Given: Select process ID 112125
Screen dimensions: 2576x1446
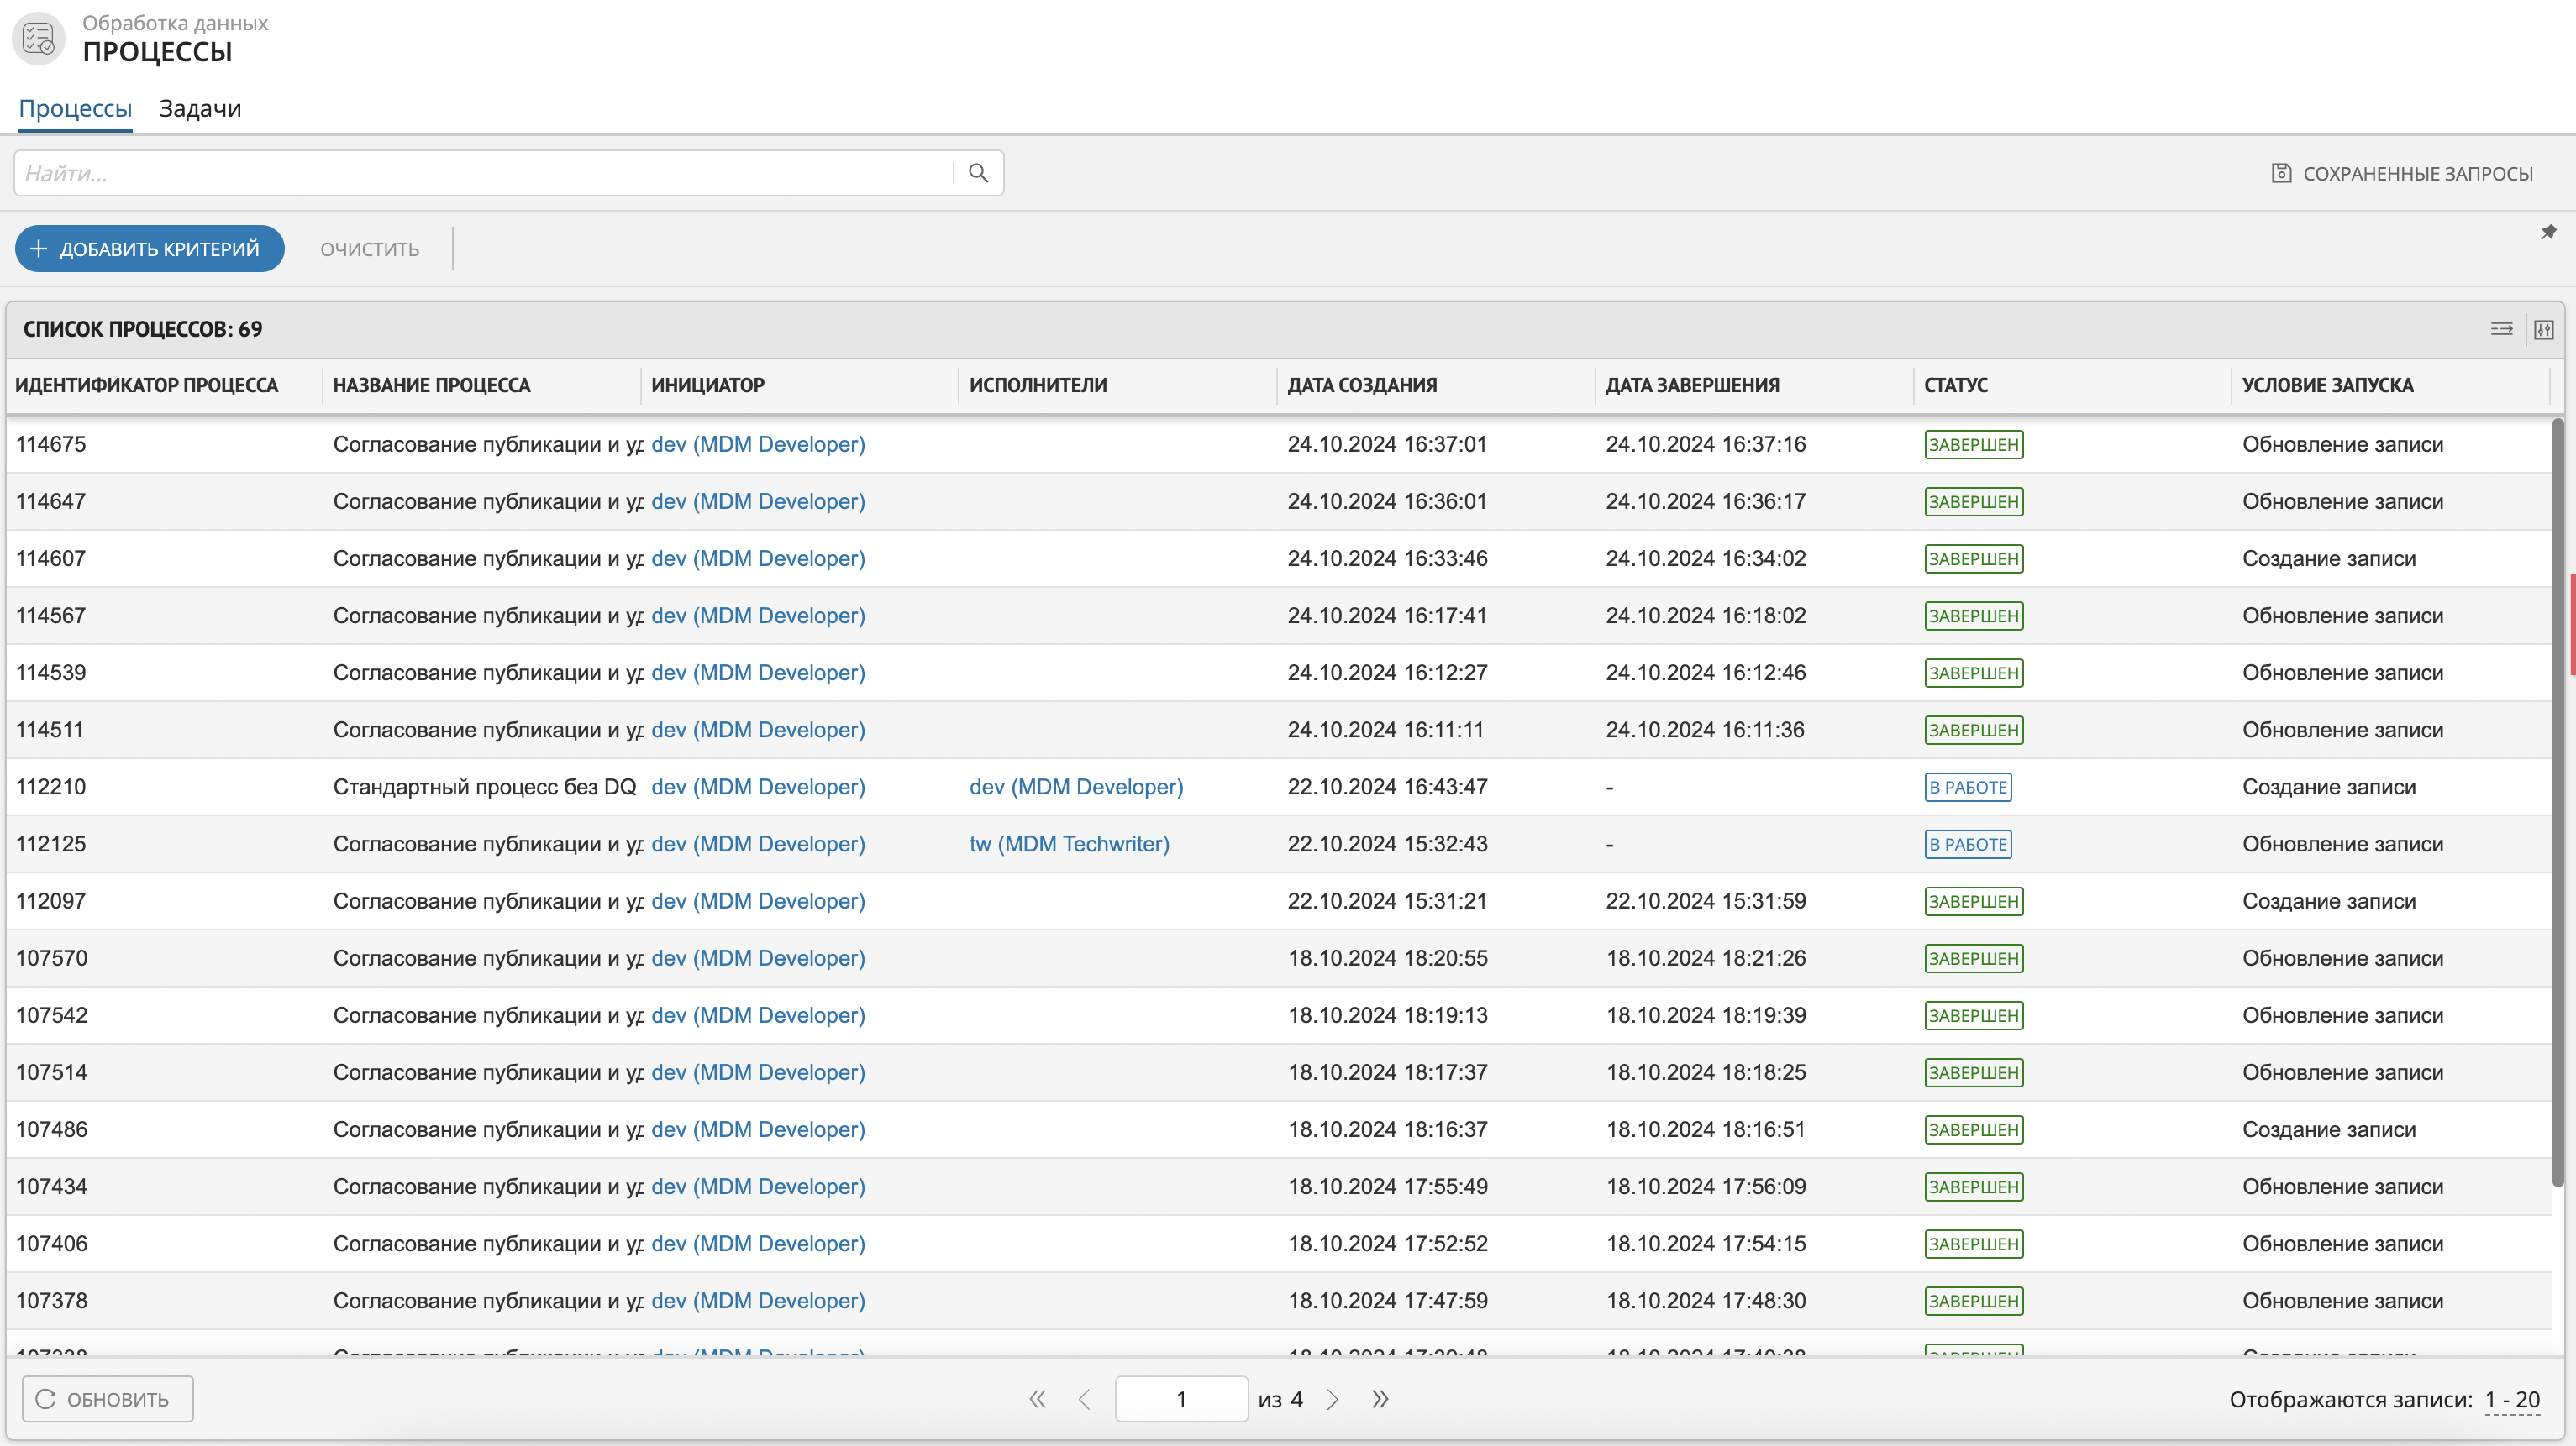Looking at the screenshot, I should (x=51, y=845).
